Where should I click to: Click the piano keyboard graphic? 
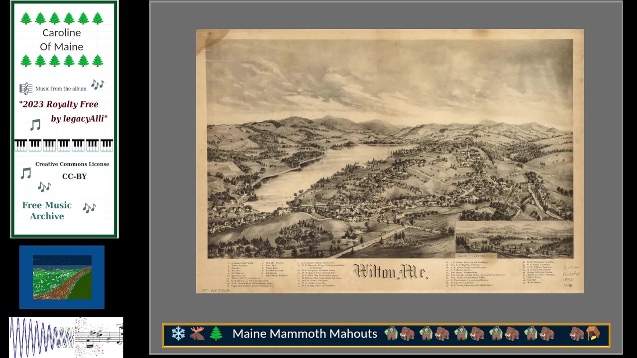[64, 145]
